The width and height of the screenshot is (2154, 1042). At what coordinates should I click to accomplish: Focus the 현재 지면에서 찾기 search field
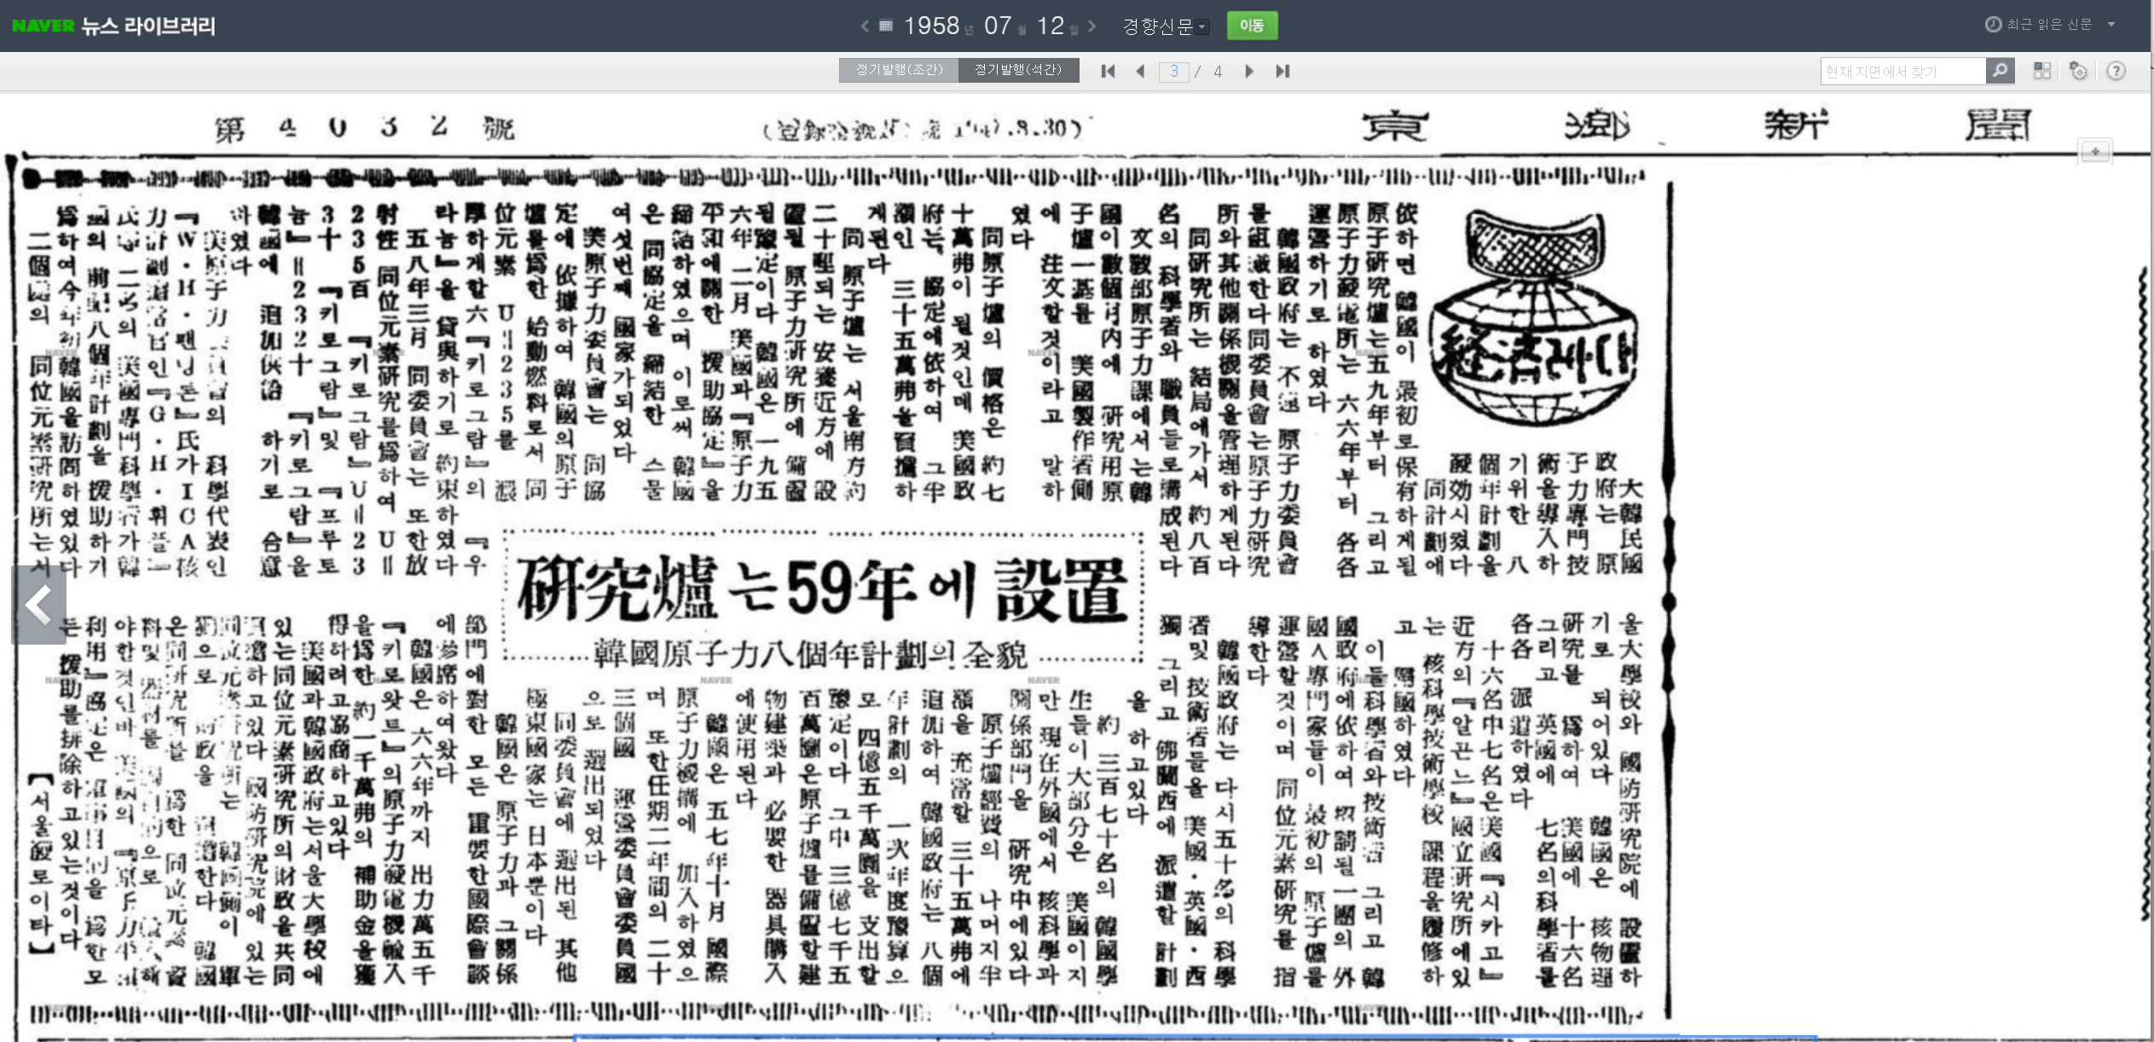[x=1902, y=72]
